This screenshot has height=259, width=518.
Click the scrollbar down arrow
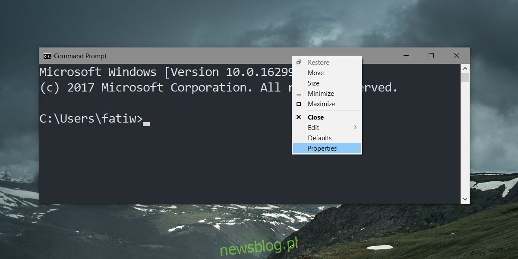pos(465,199)
